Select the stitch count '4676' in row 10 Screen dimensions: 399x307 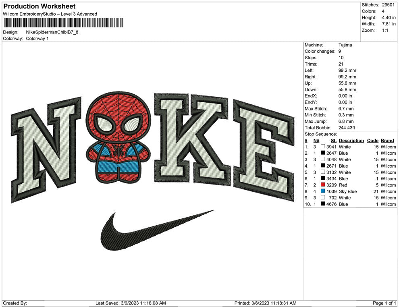click(x=331, y=204)
